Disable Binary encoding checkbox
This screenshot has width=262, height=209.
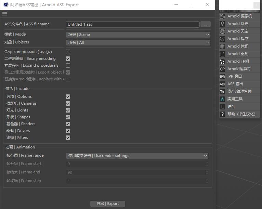tap(68, 58)
